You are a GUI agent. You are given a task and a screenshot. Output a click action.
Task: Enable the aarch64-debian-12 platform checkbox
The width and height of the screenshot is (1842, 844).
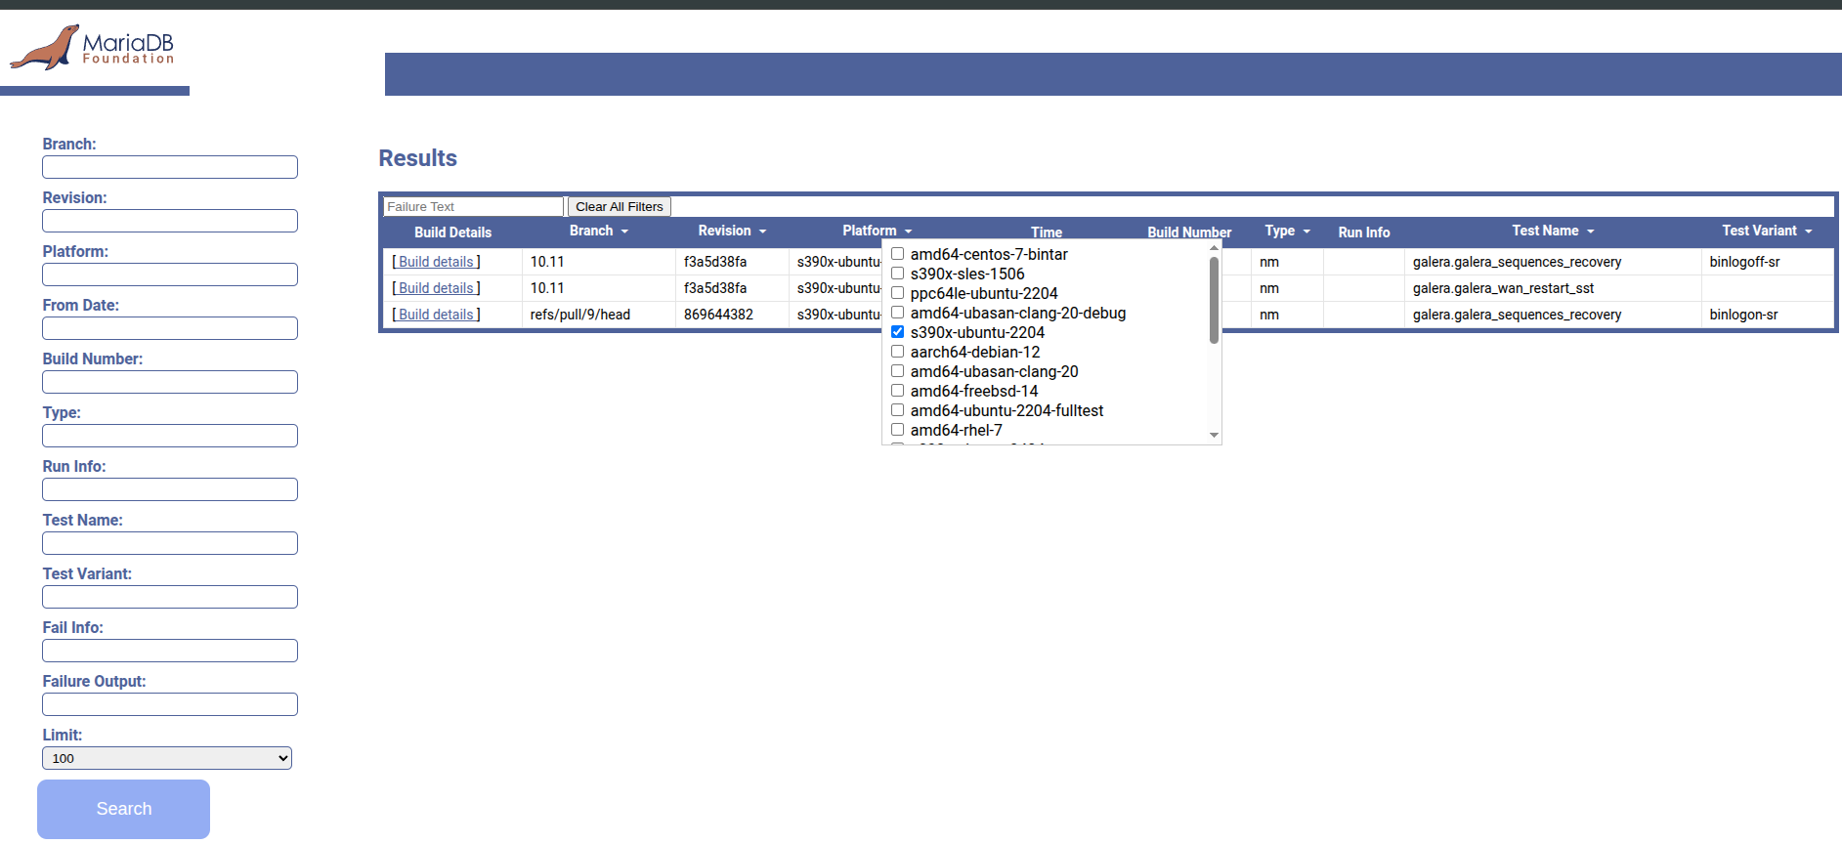(897, 352)
